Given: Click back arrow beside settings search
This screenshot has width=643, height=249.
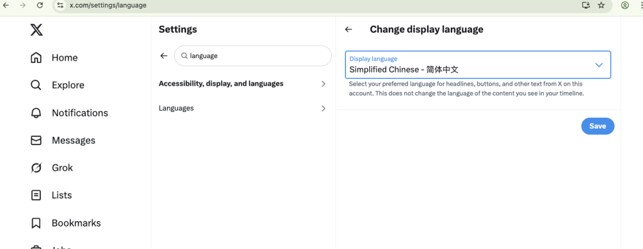Looking at the screenshot, I should coord(164,56).
